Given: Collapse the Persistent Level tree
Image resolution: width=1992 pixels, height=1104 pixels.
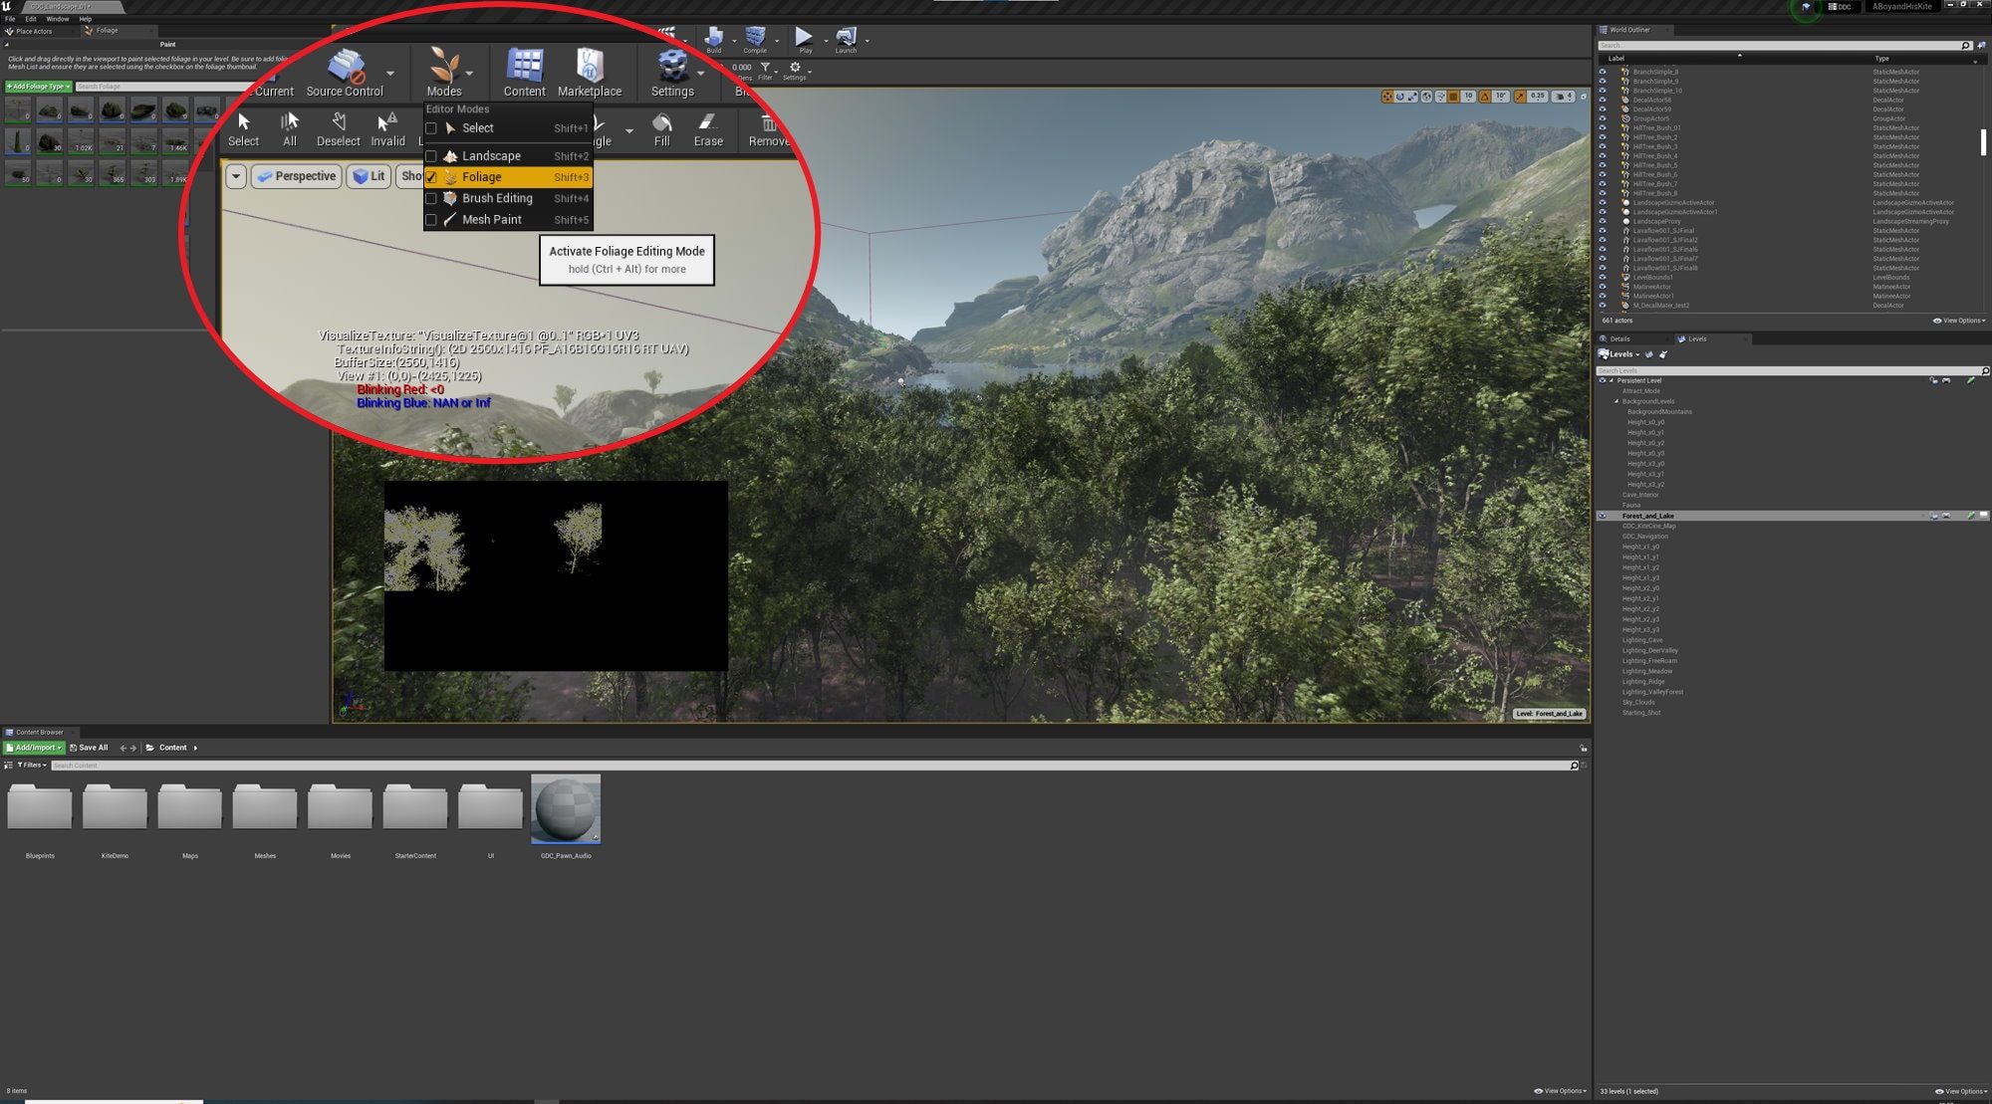Looking at the screenshot, I should point(1612,380).
